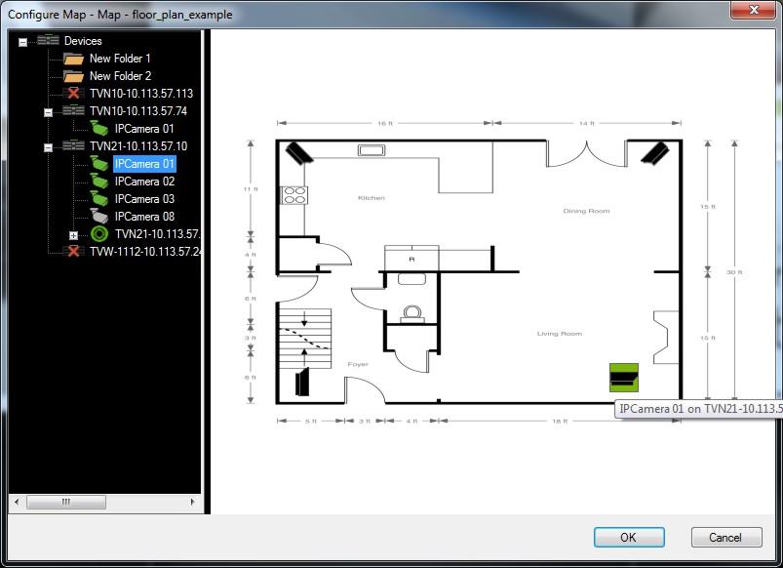Select IPCamera 08 in the tree
783x568 pixels.
click(144, 216)
